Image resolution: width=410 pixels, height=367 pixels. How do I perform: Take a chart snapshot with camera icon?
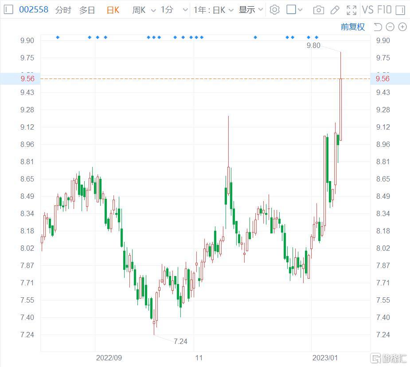click(x=319, y=10)
